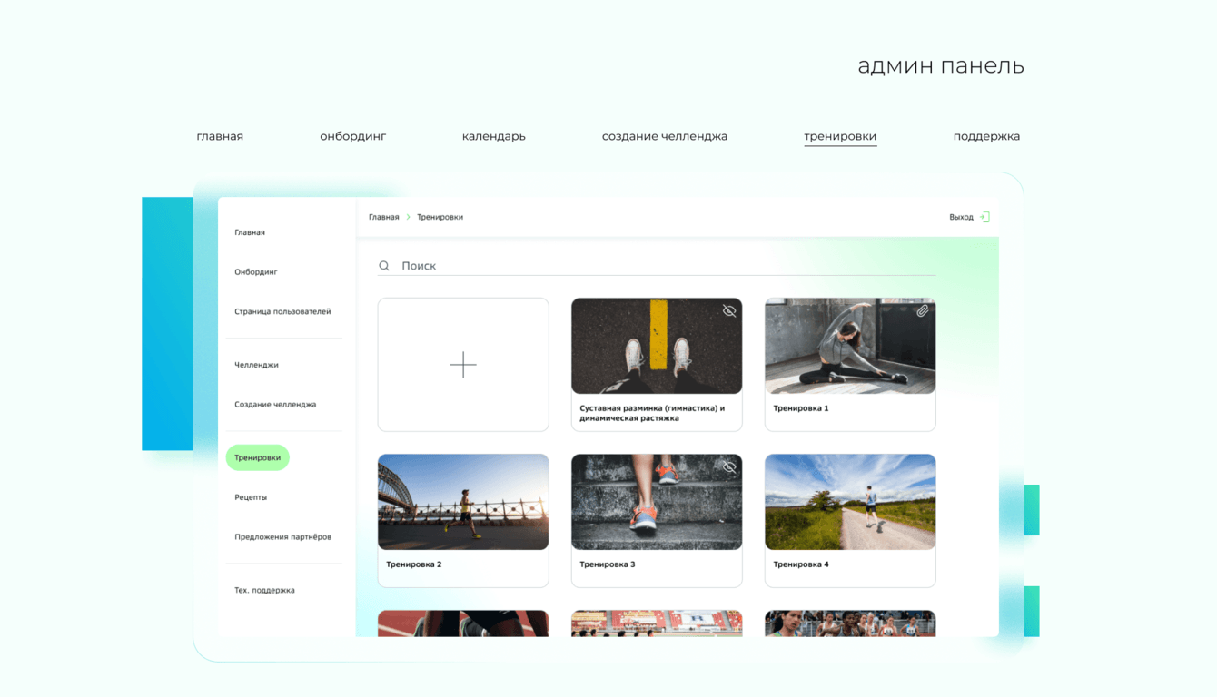
Task: Click the exit door icon beside Выход
Action: coord(984,217)
